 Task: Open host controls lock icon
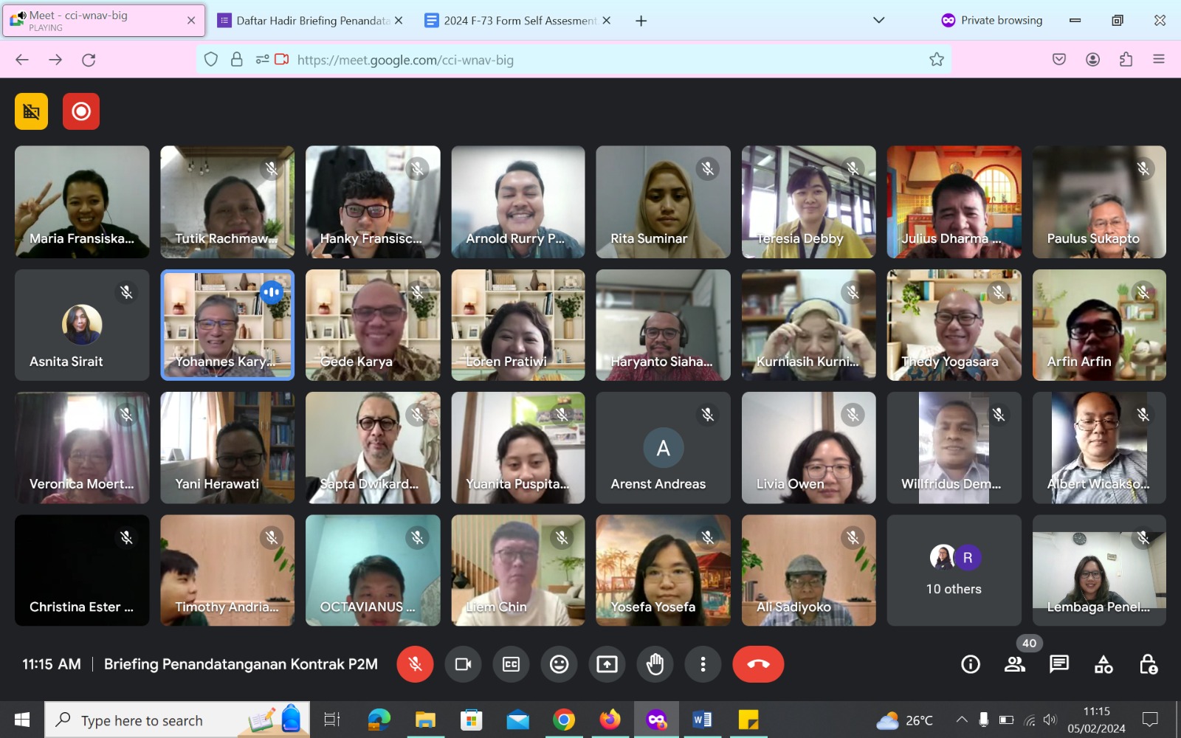(x=1148, y=664)
